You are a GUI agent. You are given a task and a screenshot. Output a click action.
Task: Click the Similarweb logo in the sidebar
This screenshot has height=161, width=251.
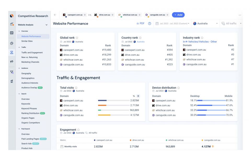12,16
